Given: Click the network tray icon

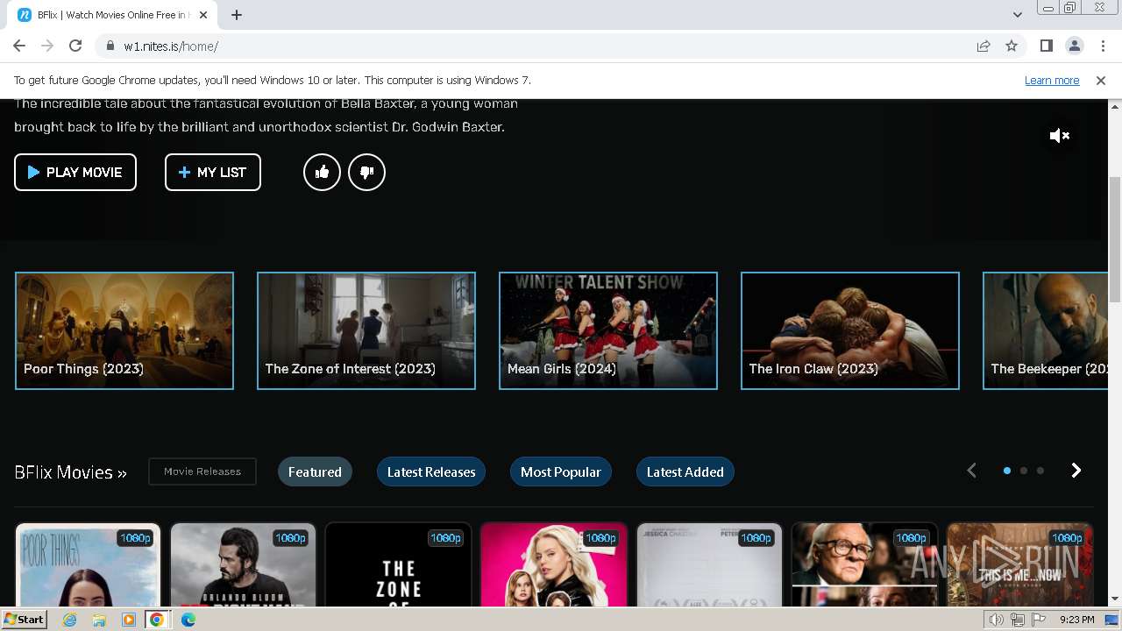Looking at the screenshot, I should (x=1018, y=620).
